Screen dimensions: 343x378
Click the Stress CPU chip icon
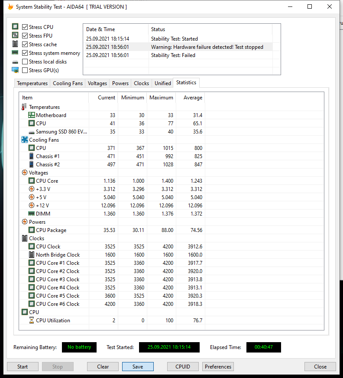click(x=15, y=26)
